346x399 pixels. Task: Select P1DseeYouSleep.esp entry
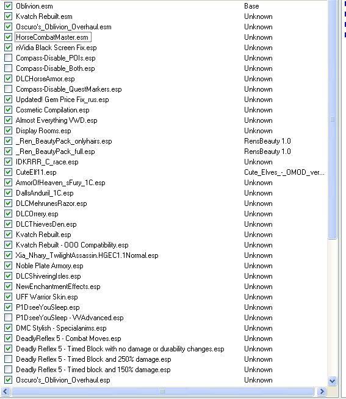click(x=48, y=307)
